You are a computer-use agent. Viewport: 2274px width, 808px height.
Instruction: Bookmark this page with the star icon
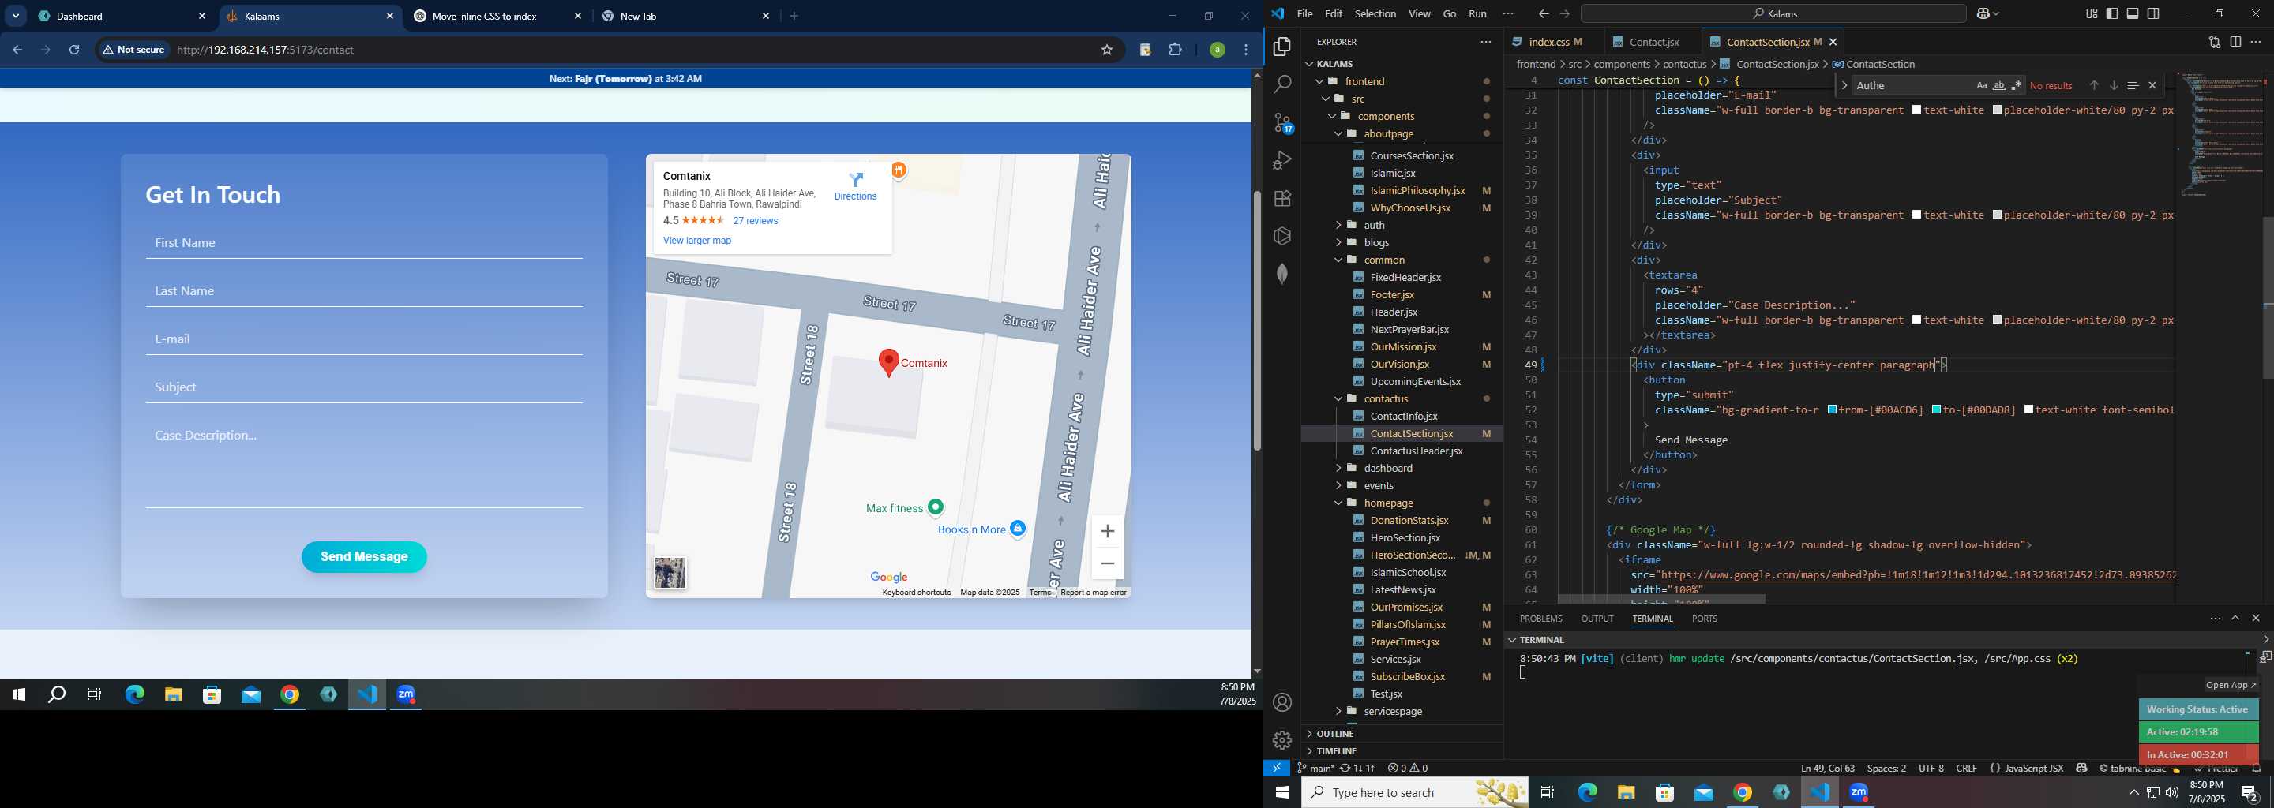pos(1107,50)
